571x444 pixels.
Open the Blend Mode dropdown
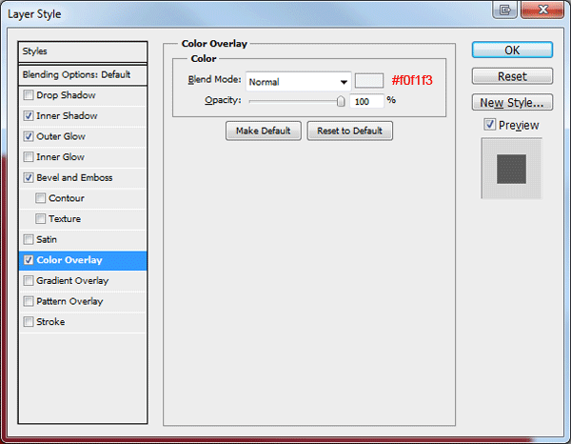[x=298, y=82]
